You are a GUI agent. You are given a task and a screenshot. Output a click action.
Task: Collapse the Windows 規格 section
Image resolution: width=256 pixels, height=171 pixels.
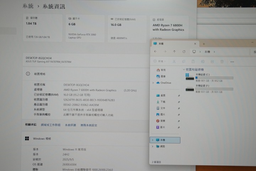pos(86,139)
